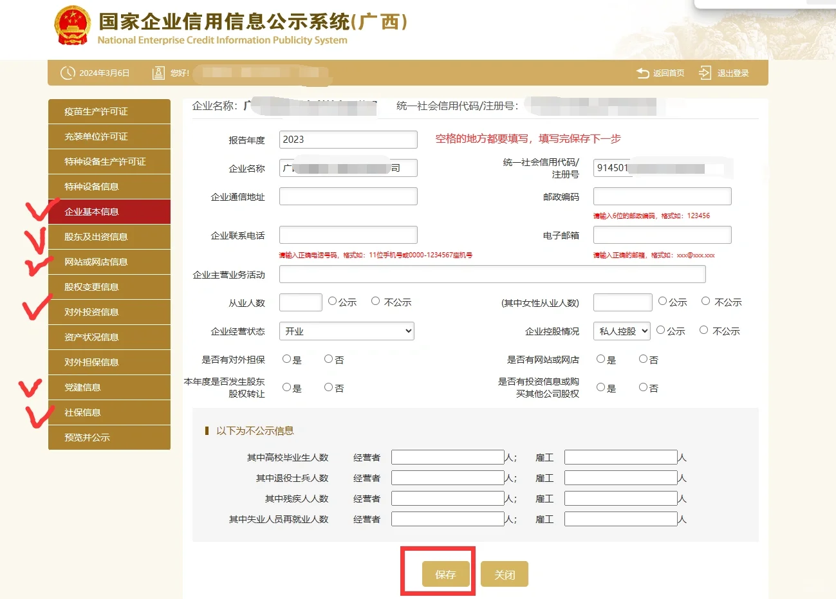The height and width of the screenshot is (599, 836).
Task: Select 否 for 本年度股东股权转让
Action: click(329, 387)
